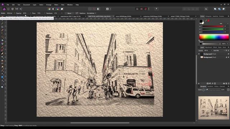230x129 pixels.
Task: Open the Hard Mix blend mode dropdown
Action: click(219, 51)
